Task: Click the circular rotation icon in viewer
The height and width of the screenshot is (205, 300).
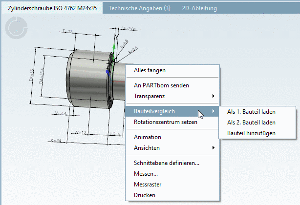Action: click(x=16, y=28)
